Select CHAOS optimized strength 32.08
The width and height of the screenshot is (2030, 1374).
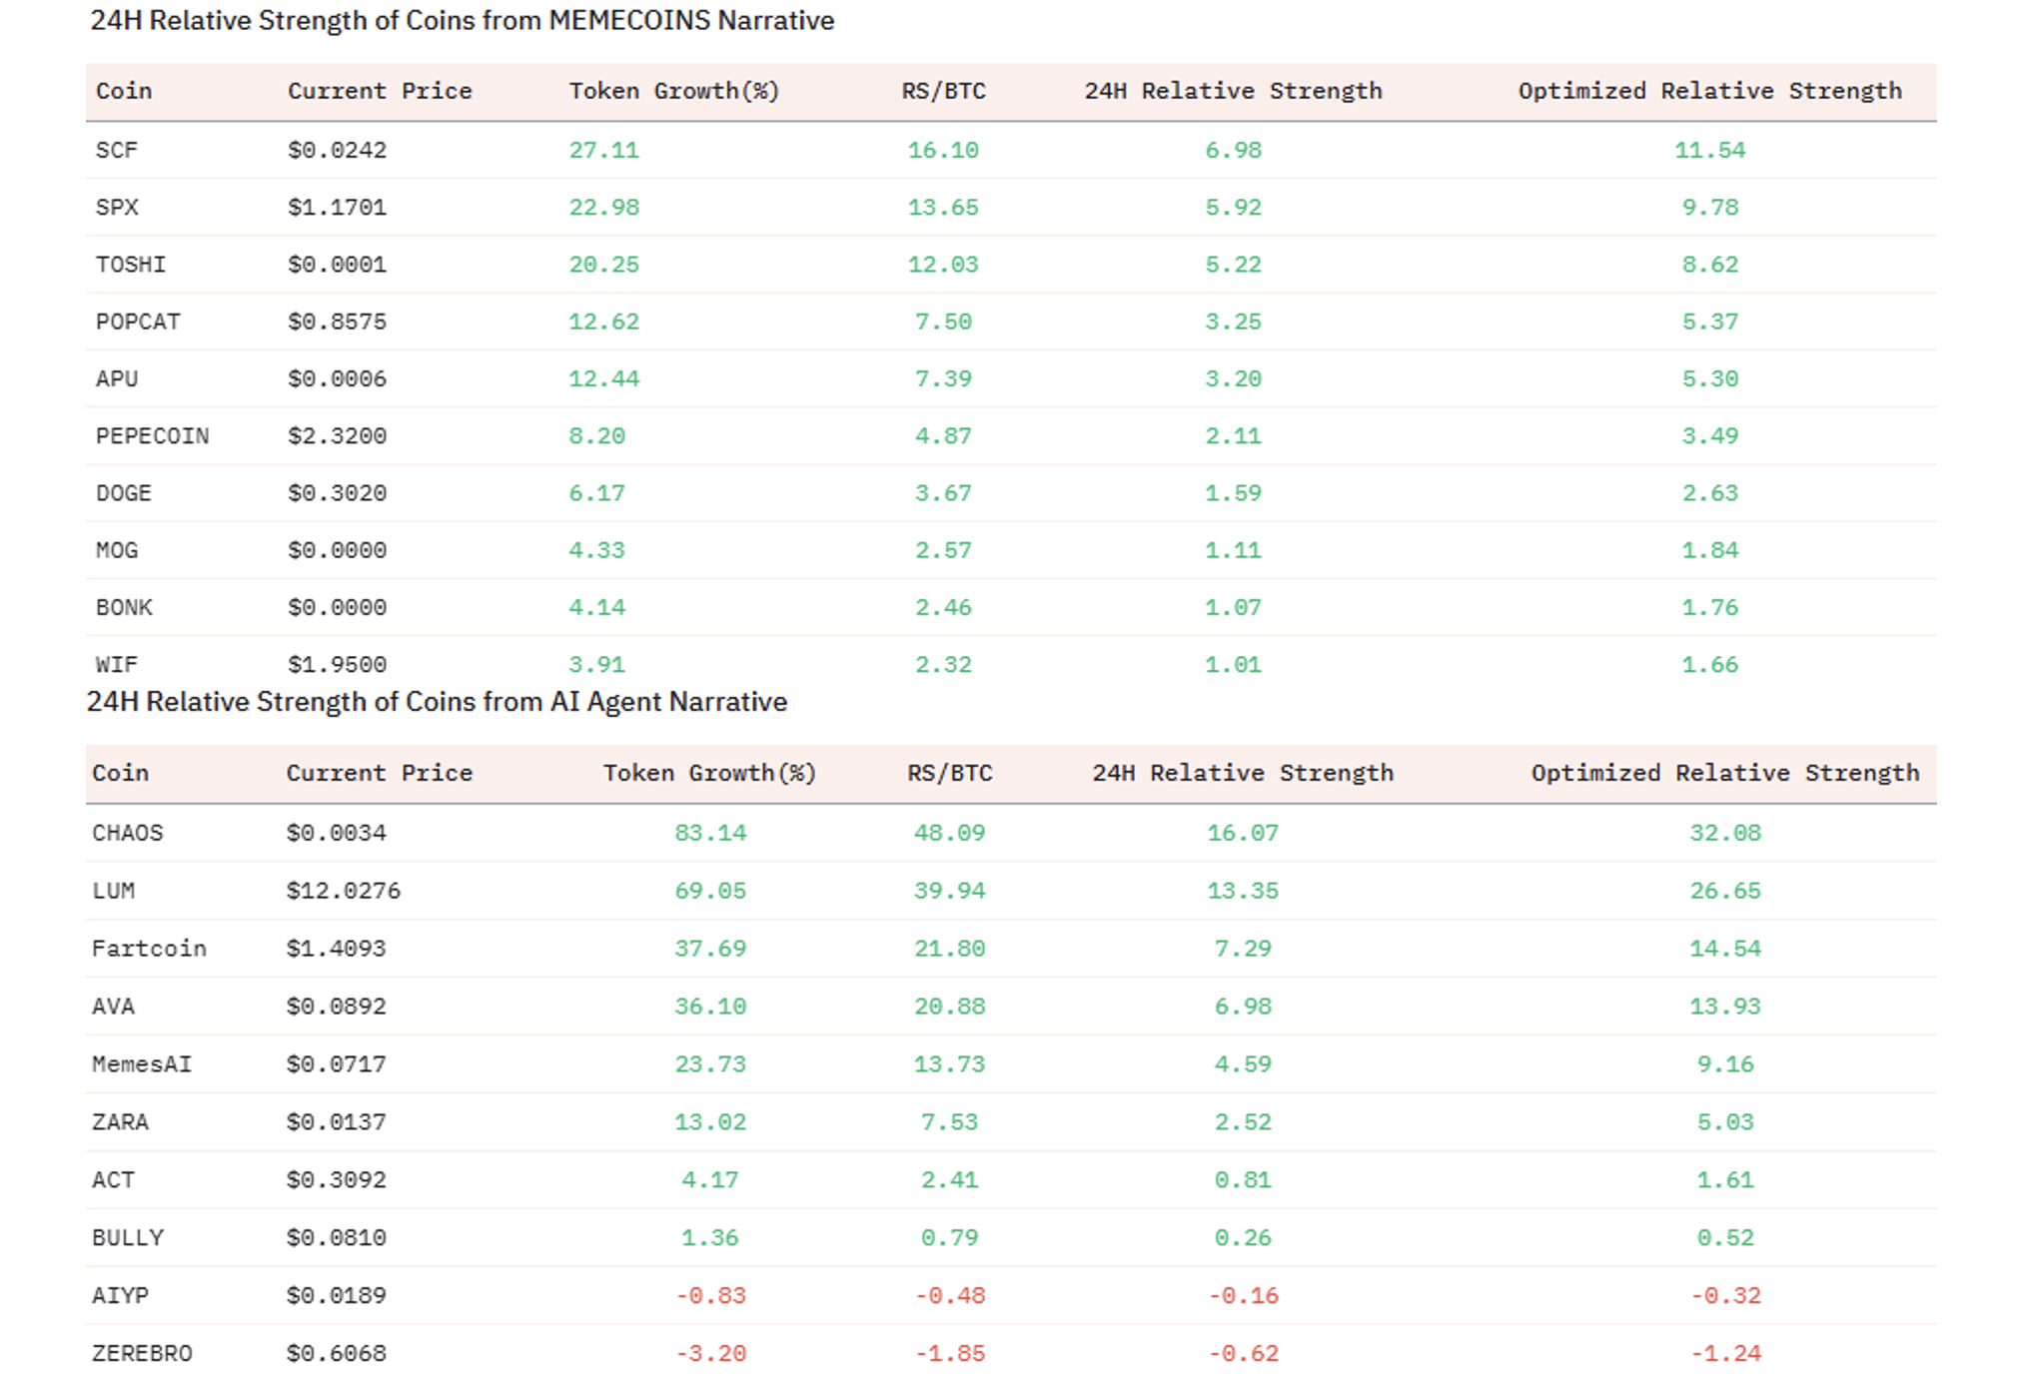pos(1725,833)
